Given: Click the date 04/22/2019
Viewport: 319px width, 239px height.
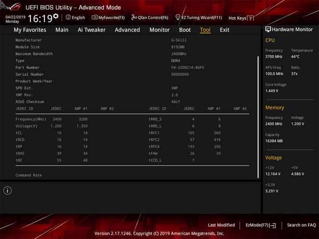Looking at the screenshot, I should (15, 17).
